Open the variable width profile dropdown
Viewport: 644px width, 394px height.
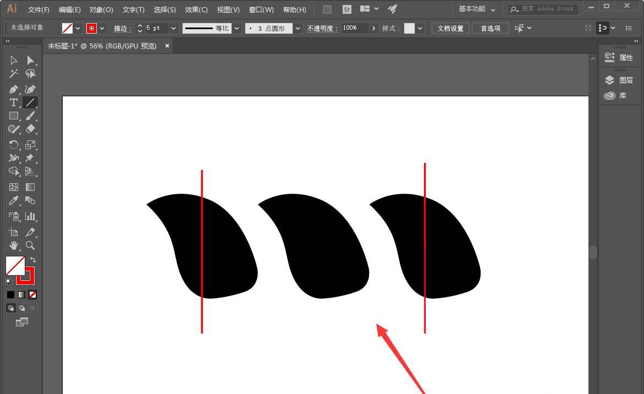pos(236,29)
